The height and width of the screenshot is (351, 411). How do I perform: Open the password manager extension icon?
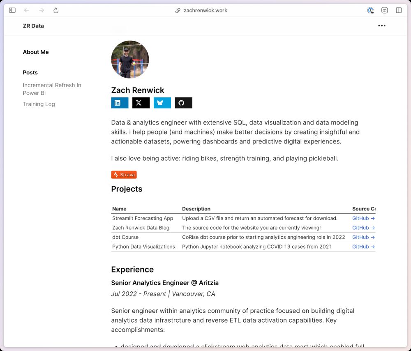[x=370, y=10]
